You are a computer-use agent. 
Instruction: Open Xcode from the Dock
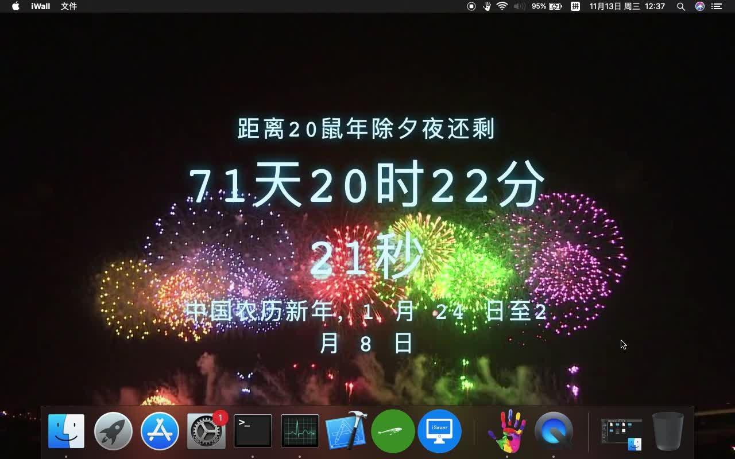click(346, 431)
